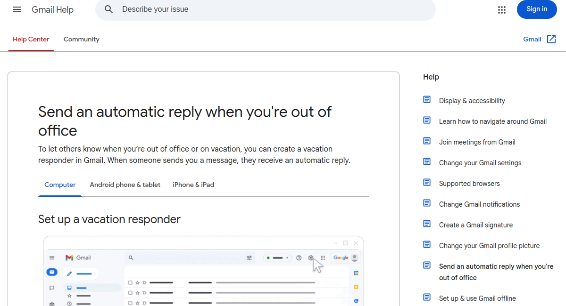Open Set up & use Gmail offline article
566x306 pixels.
477,298
